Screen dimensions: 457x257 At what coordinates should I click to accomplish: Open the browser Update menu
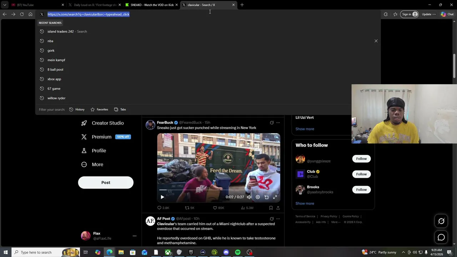(x=429, y=14)
